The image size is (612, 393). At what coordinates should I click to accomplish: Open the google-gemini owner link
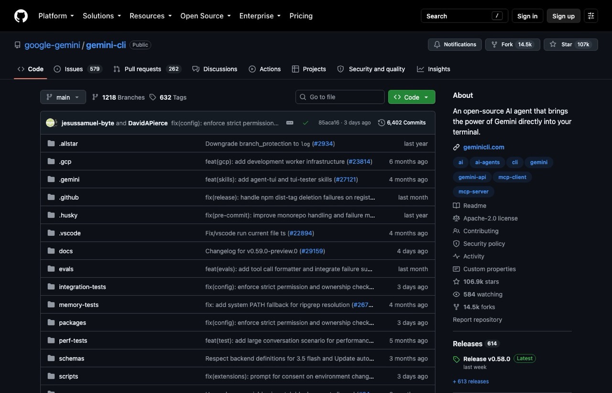click(52, 45)
